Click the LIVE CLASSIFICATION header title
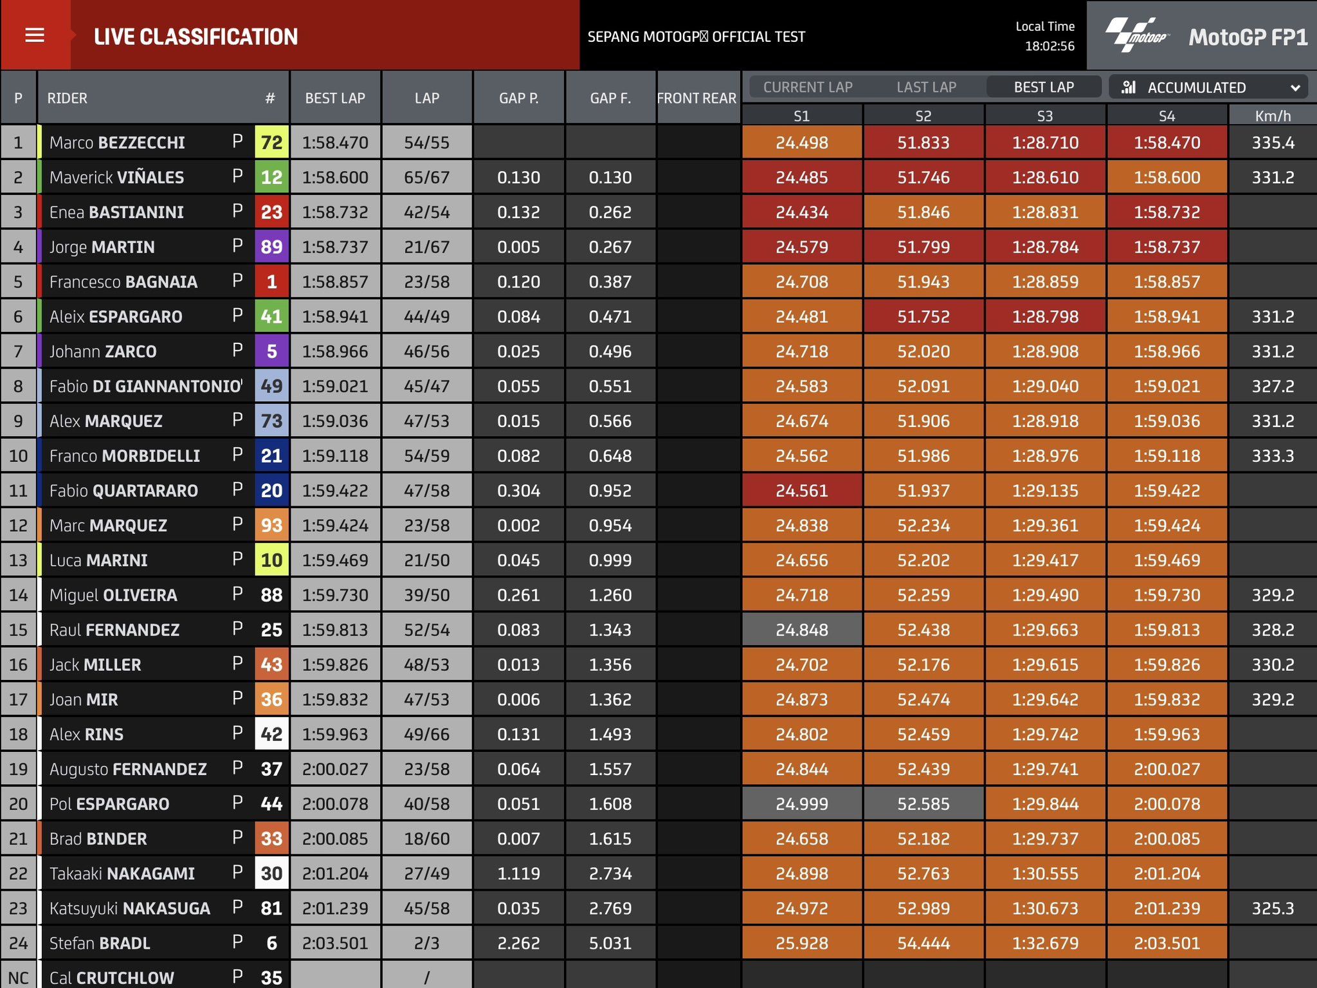1317x988 pixels. point(195,37)
